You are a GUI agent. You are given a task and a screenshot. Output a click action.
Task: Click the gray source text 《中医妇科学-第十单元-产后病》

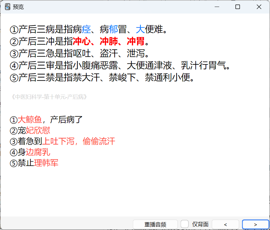point(49,97)
